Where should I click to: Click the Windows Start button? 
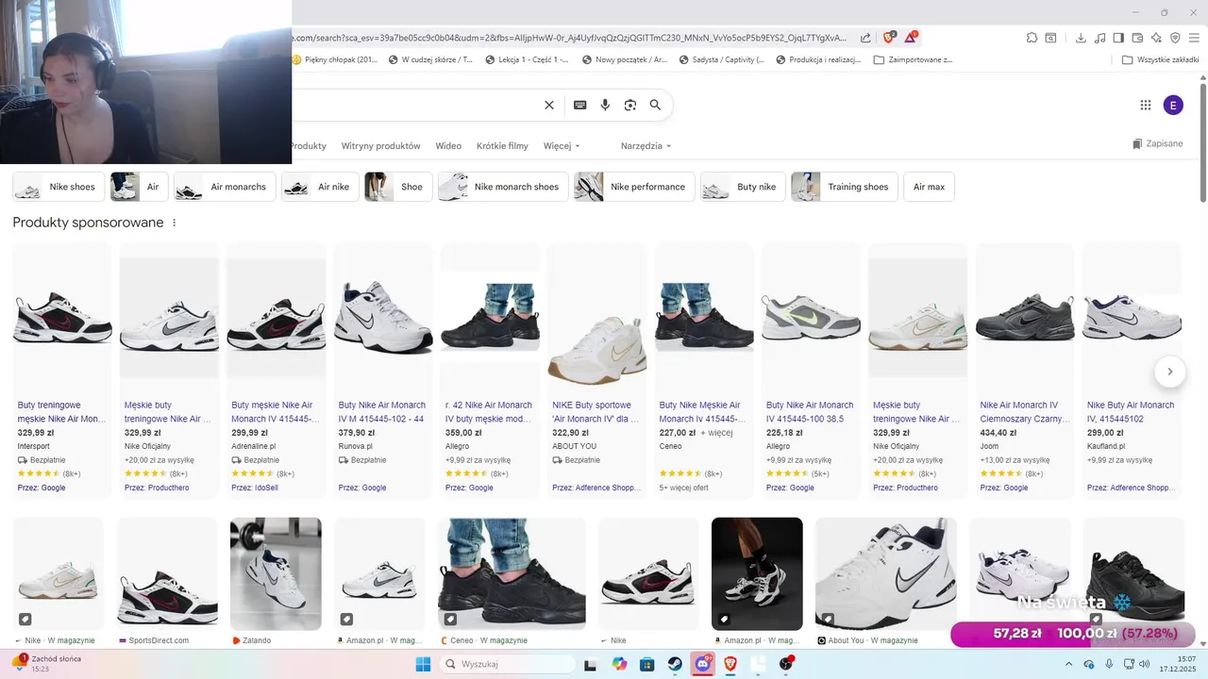pos(423,664)
